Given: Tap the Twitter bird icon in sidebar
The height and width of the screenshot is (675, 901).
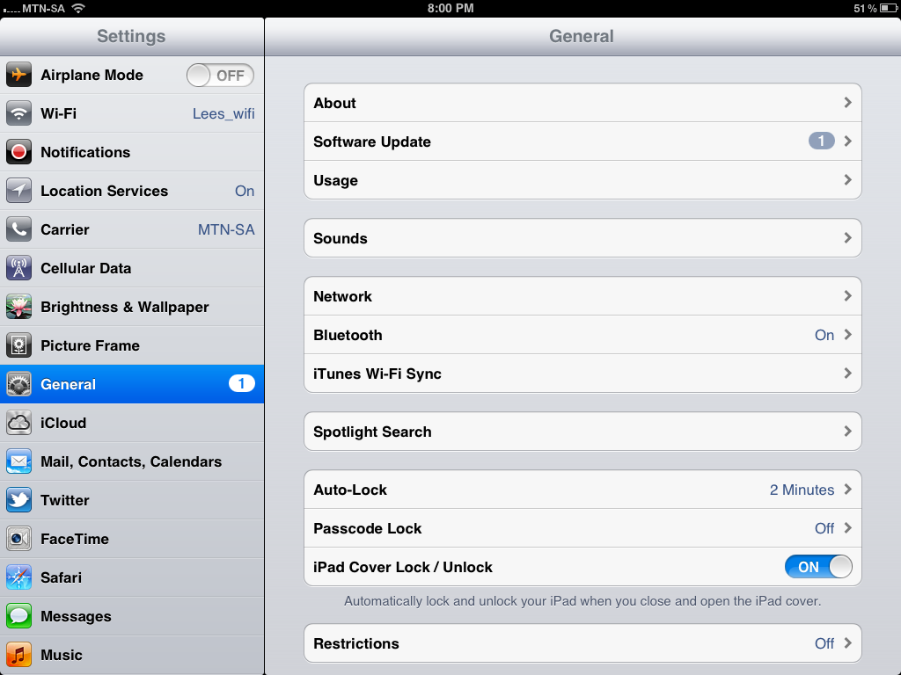Looking at the screenshot, I should [x=19, y=500].
